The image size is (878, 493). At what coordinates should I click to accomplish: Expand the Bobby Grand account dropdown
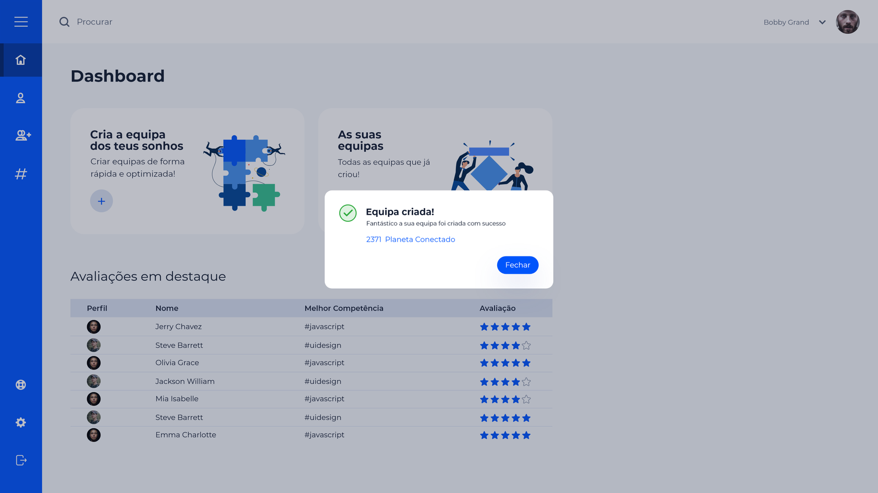pos(822,22)
